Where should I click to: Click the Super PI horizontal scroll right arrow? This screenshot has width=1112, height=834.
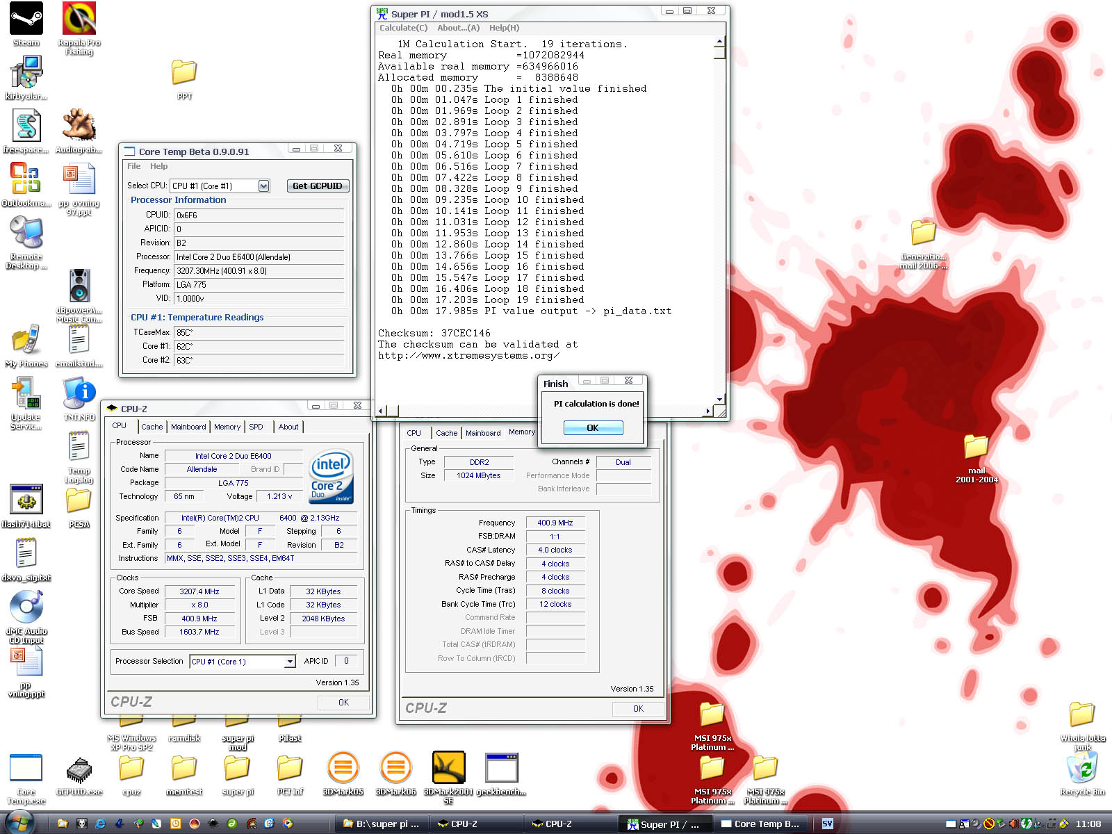[x=708, y=411]
